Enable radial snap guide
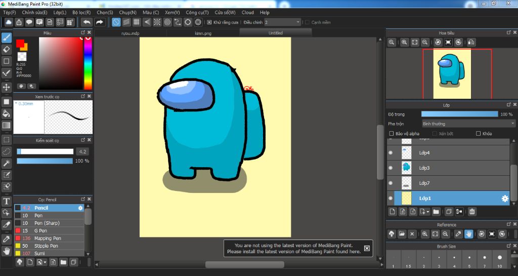Screen dimensions: 518x276 [x=157, y=22]
